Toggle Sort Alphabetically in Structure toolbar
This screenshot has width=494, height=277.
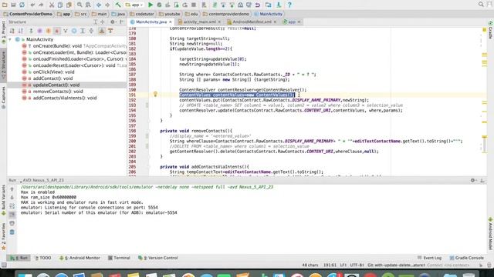[x=21, y=31]
